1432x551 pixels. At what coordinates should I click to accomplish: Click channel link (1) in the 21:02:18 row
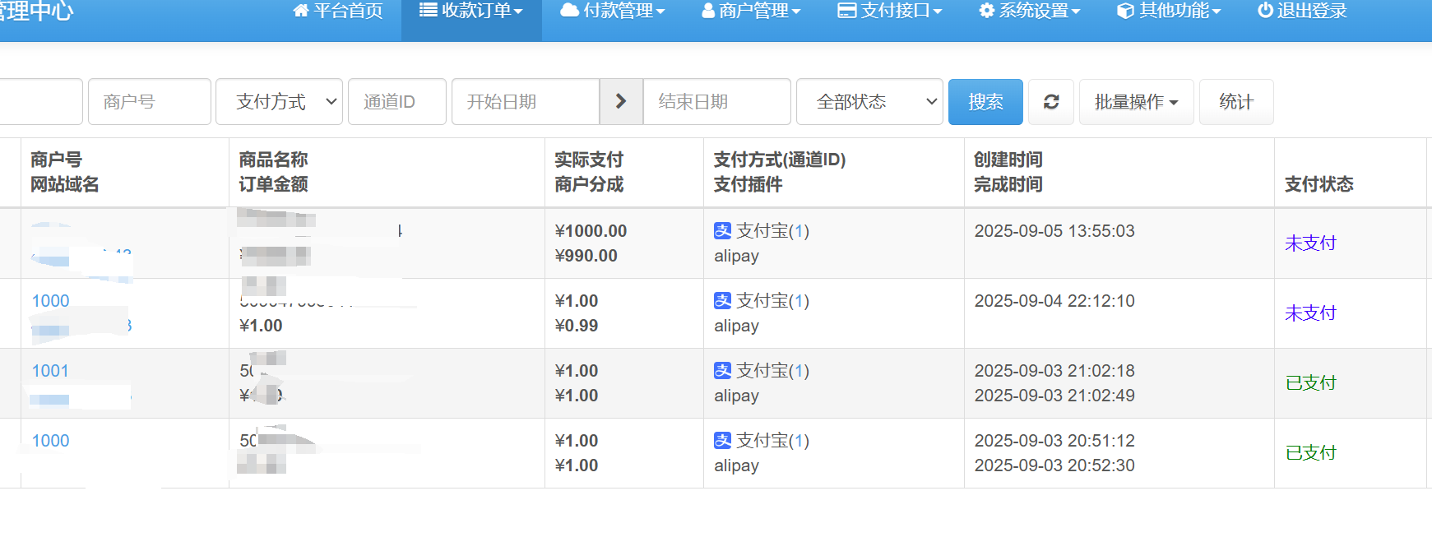(x=799, y=371)
